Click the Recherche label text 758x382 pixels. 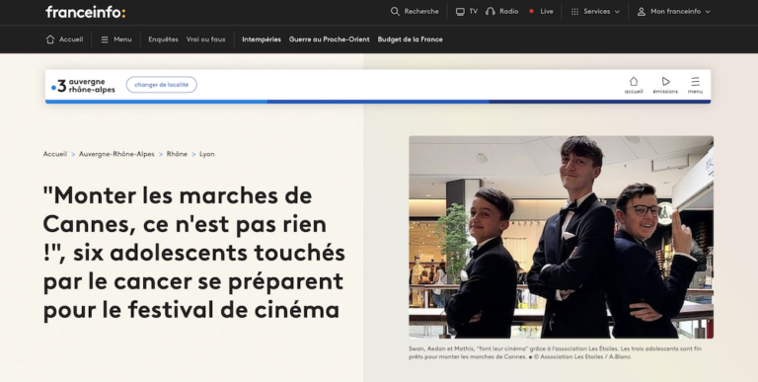pyautogui.click(x=421, y=12)
